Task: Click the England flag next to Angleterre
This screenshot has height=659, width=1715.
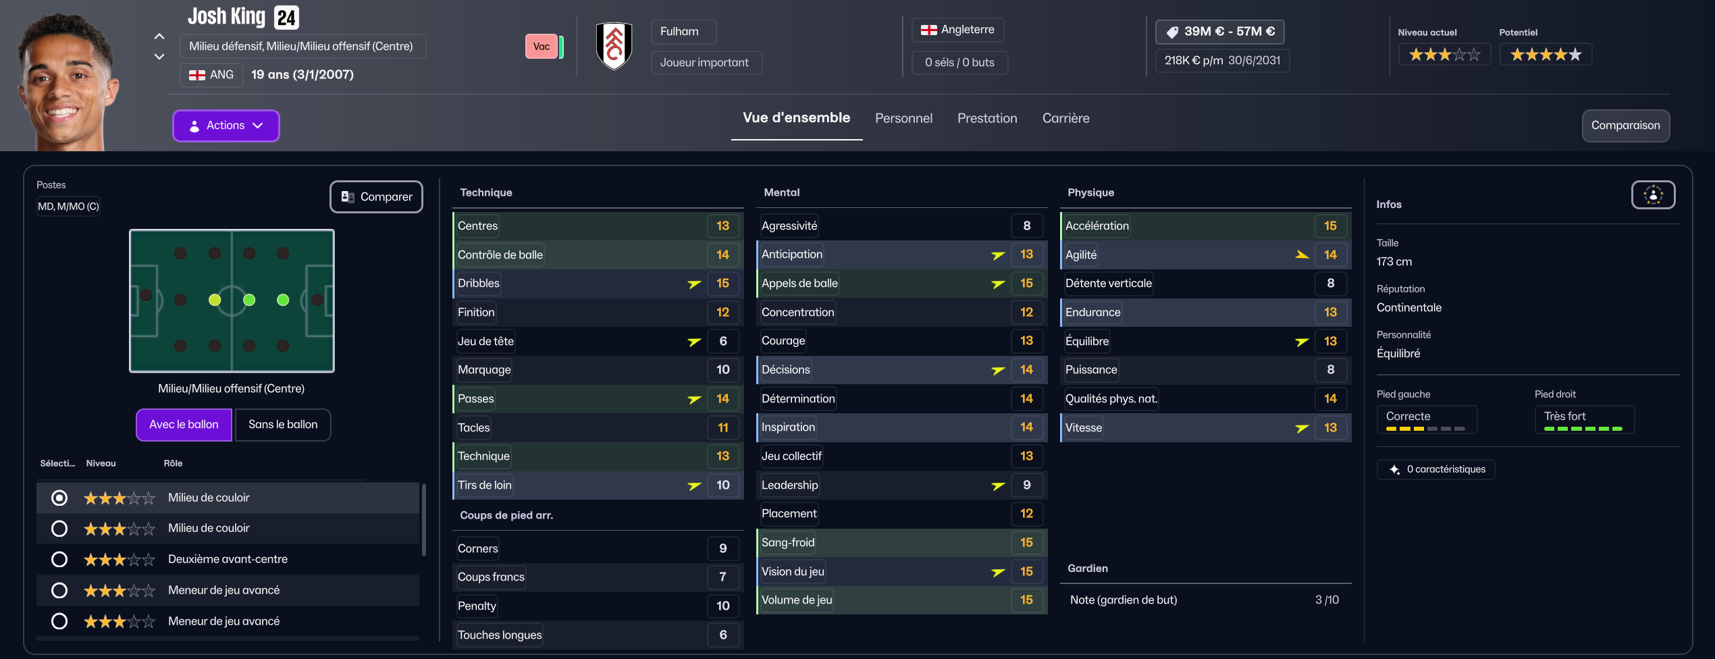Action: 928,30
